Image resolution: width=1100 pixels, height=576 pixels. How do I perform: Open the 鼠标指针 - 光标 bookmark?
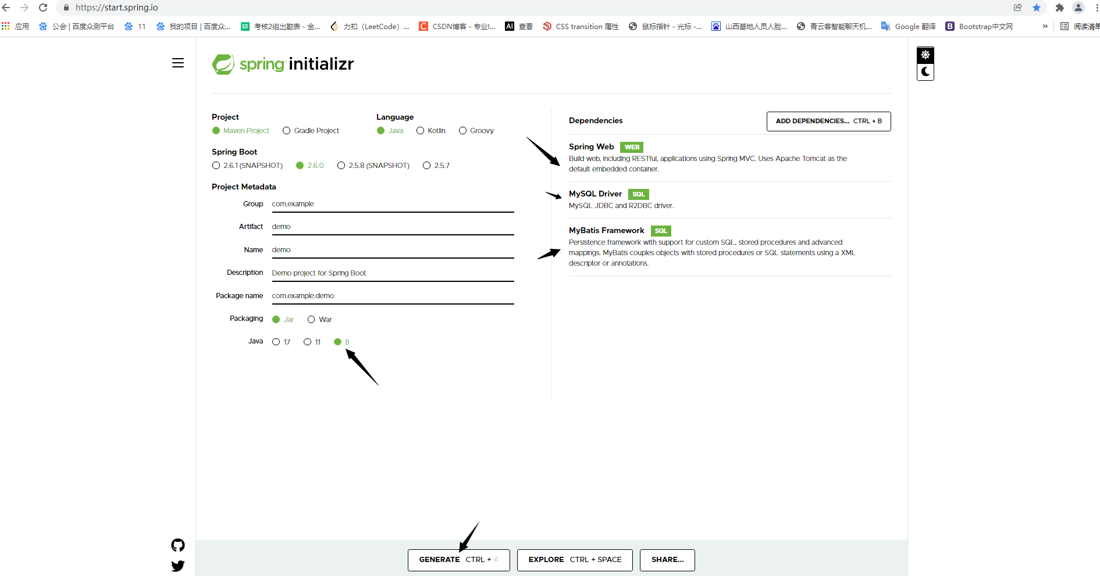click(665, 26)
